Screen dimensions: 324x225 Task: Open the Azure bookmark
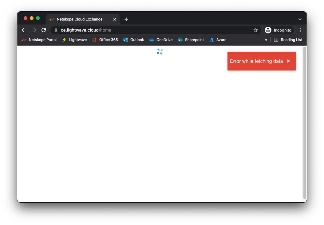pyautogui.click(x=218, y=40)
